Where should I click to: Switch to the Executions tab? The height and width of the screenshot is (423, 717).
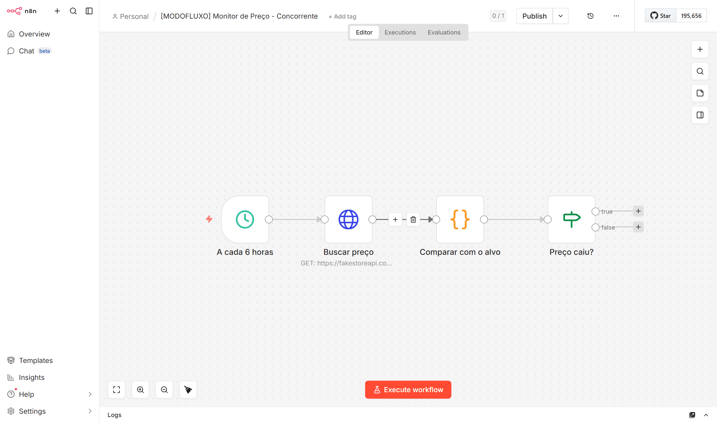click(400, 33)
